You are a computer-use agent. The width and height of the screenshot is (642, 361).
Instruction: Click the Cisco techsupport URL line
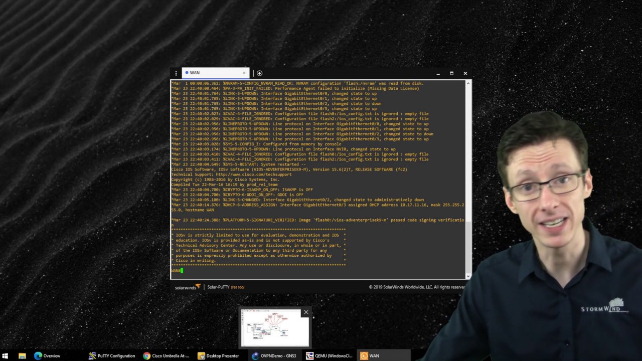(x=231, y=174)
